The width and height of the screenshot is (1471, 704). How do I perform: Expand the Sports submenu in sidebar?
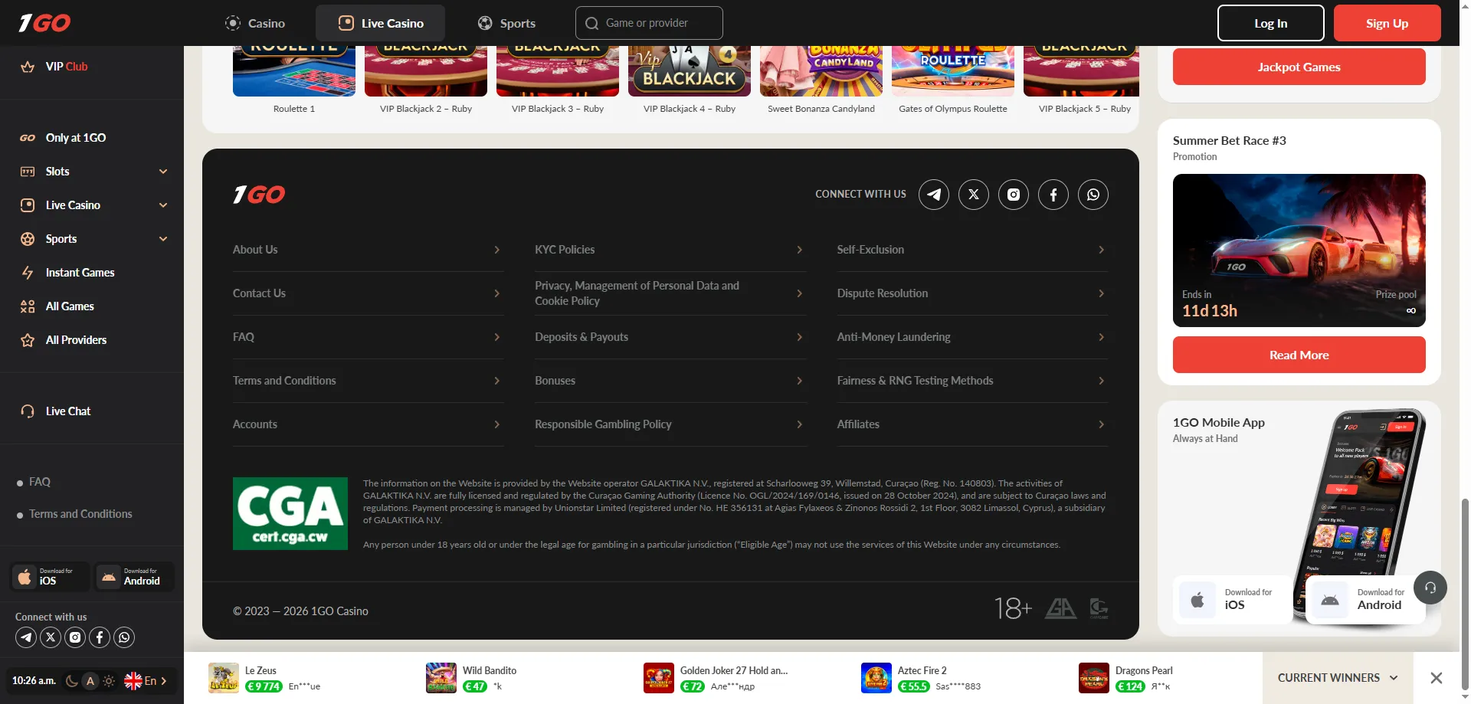coord(163,239)
